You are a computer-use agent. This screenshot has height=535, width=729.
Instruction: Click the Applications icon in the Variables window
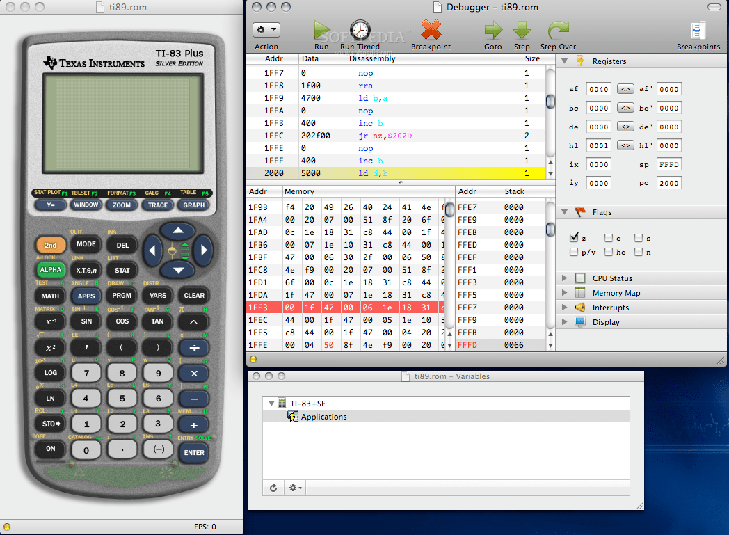coord(293,416)
